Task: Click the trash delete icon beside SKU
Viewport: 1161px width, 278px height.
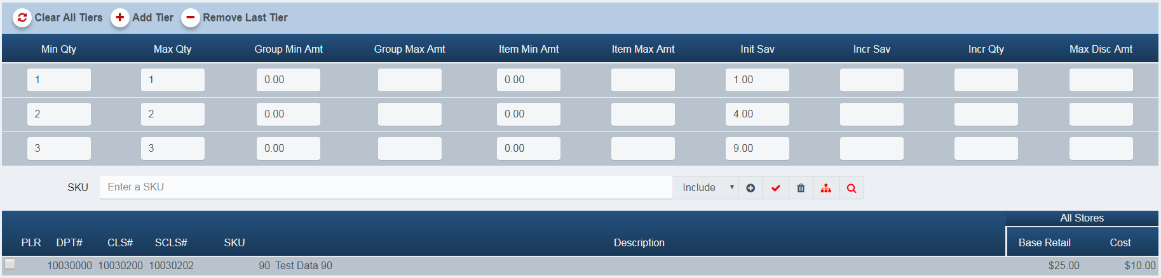Action: pos(801,188)
